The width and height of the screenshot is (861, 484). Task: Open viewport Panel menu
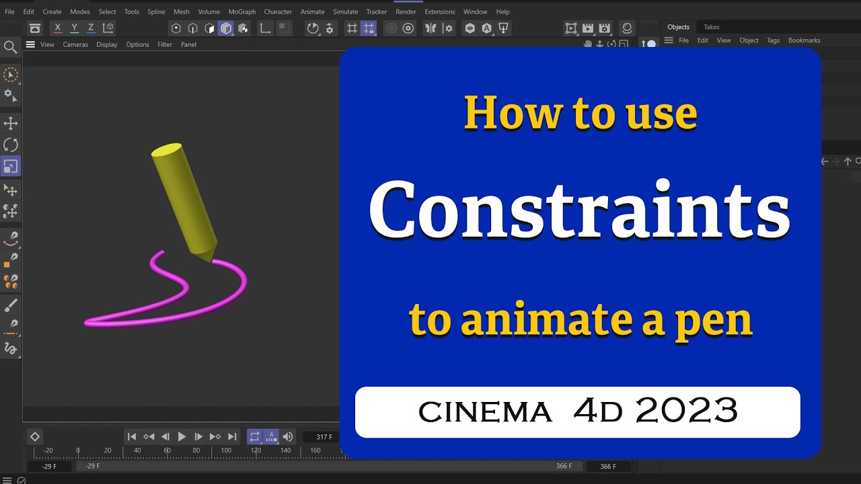point(189,44)
